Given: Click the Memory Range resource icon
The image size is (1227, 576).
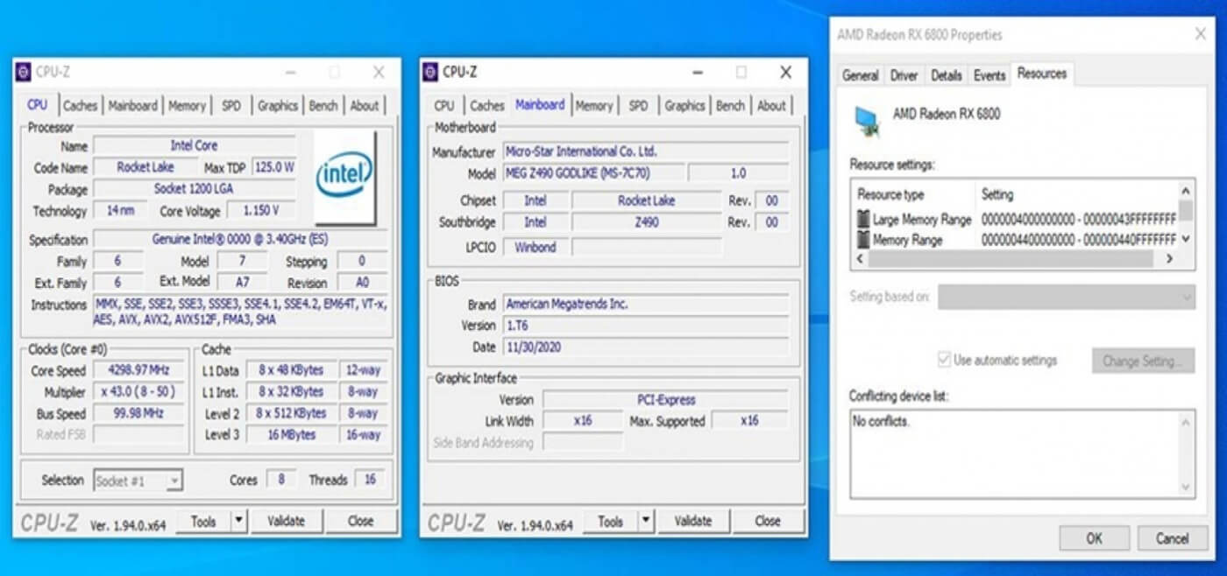Looking at the screenshot, I should (863, 240).
